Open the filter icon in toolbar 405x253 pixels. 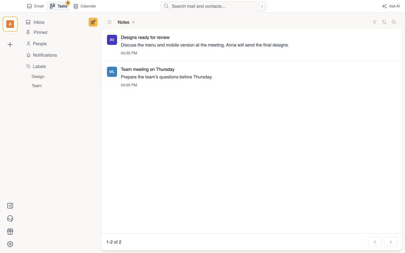coord(375,22)
